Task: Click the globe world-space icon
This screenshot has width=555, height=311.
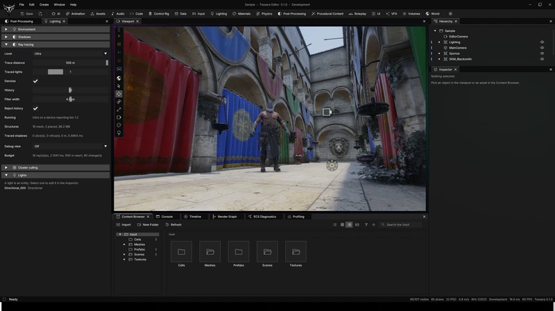Action: pos(119,78)
